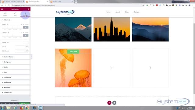Add widget to right empty column
The height and width of the screenshot is (110, 195).
pos(150,68)
